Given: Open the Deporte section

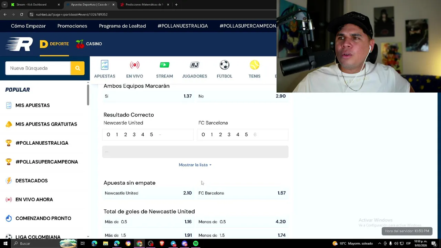Looking at the screenshot, I should (54, 44).
